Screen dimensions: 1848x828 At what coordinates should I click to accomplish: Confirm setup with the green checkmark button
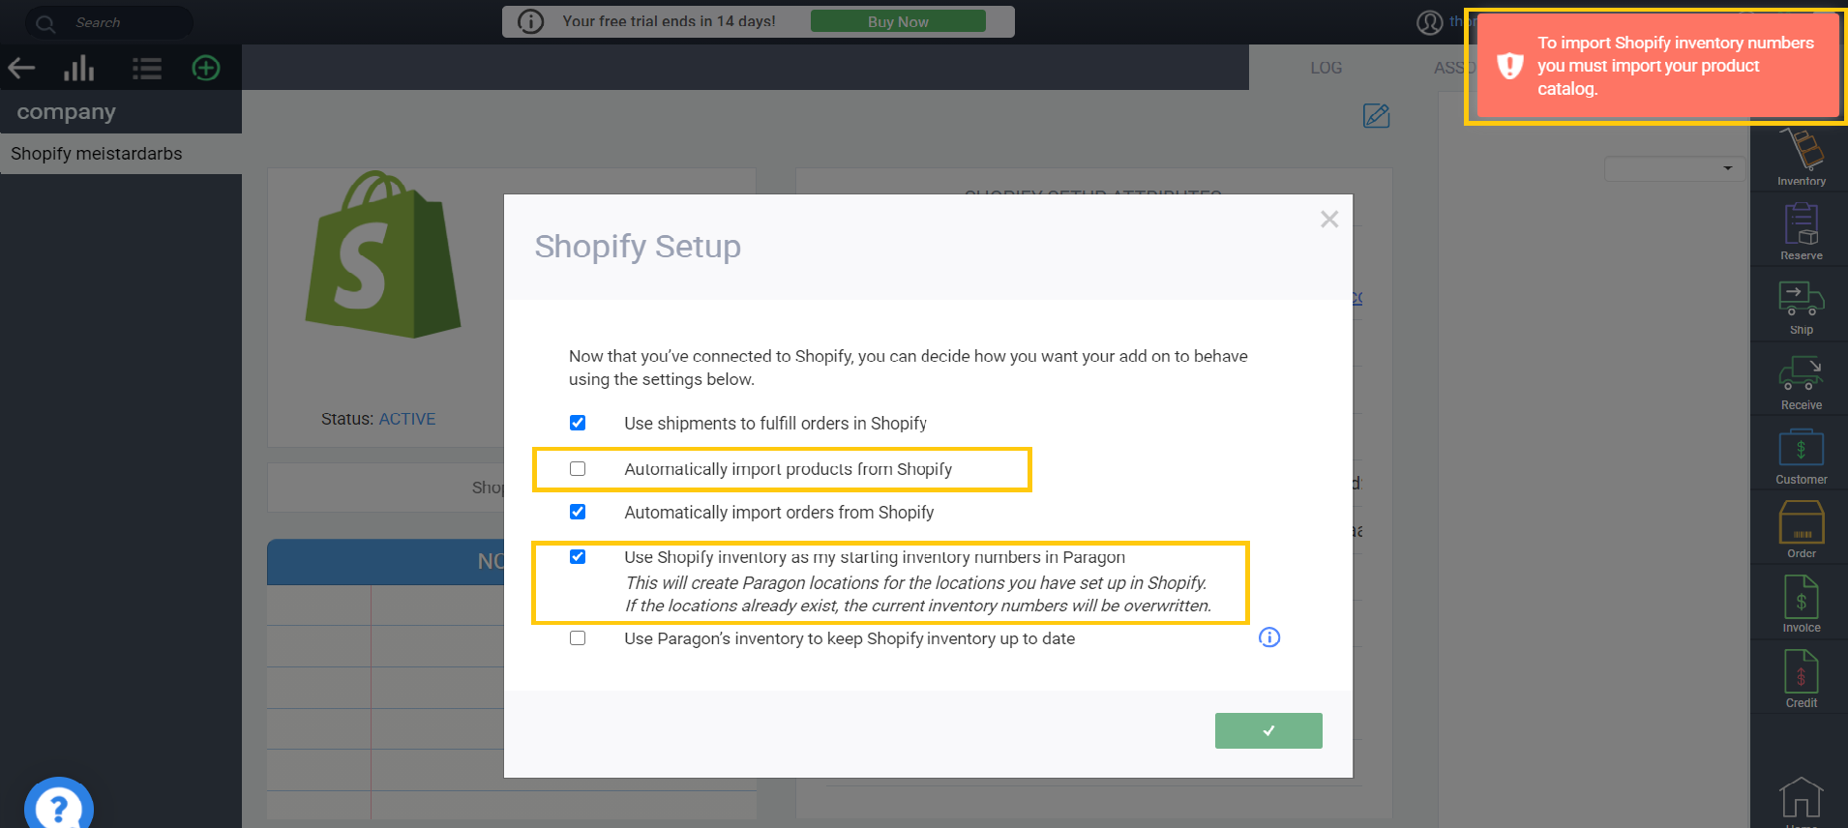click(x=1268, y=731)
